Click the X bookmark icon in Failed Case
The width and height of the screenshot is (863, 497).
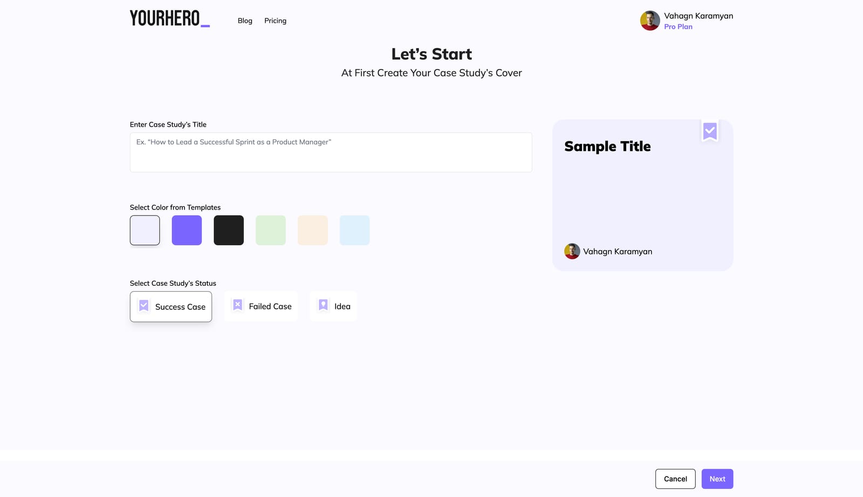237,305
